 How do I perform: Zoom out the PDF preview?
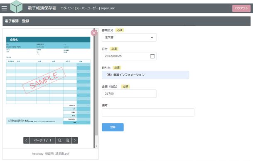(x=60, y=140)
